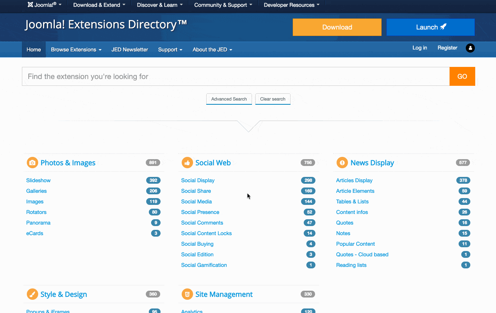Open the Social Media subcategory
The width and height of the screenshot is (496, 313).
click(x=196, y=201)
